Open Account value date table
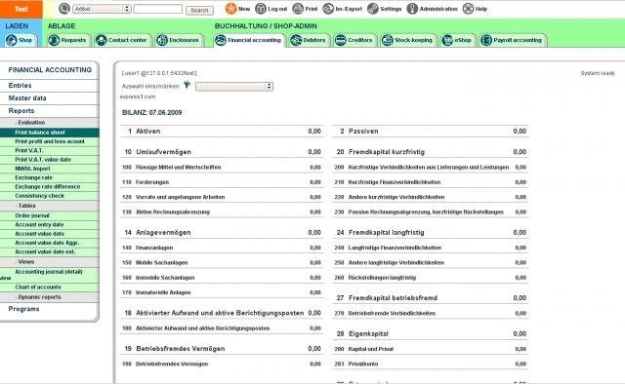The width and height of the screenshot is (625, 384). (x=50, y=234)
